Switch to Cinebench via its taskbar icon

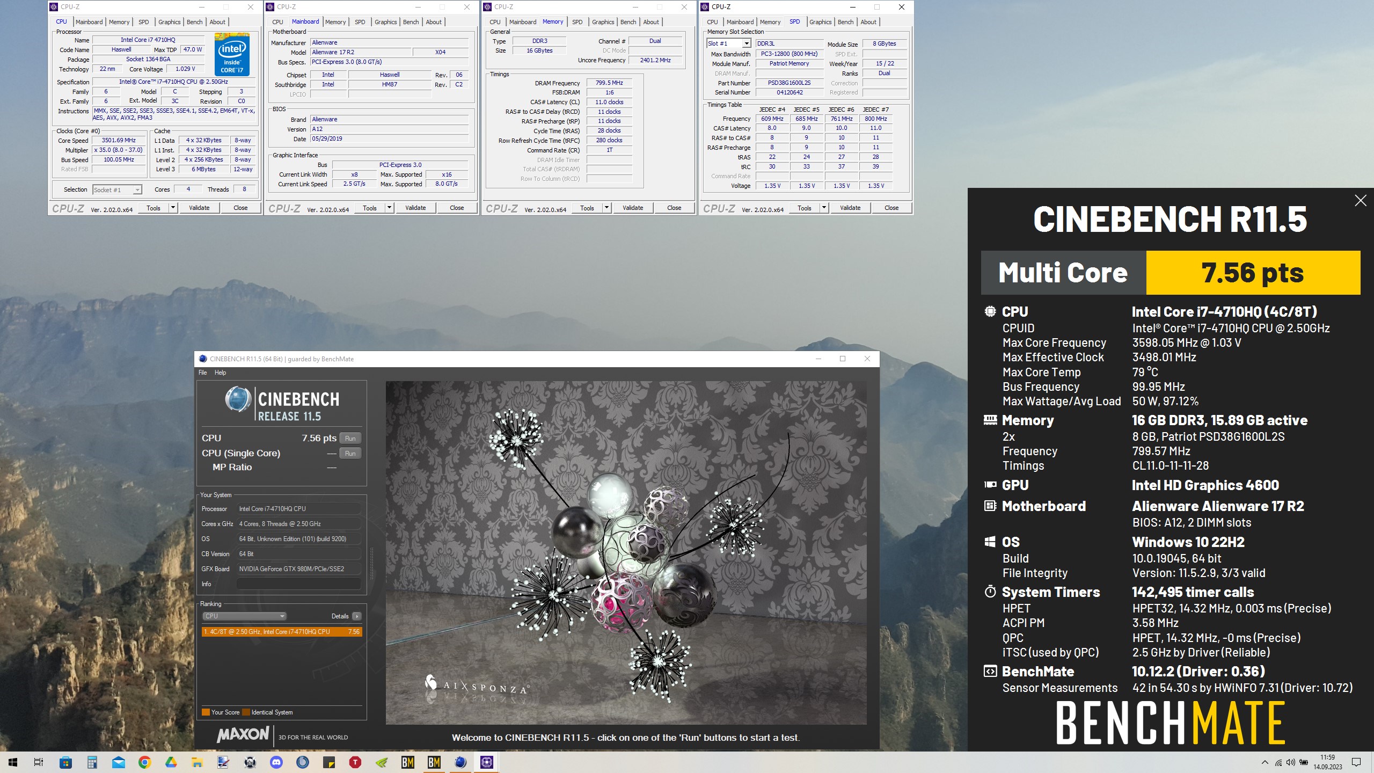(x=461, y=762)
